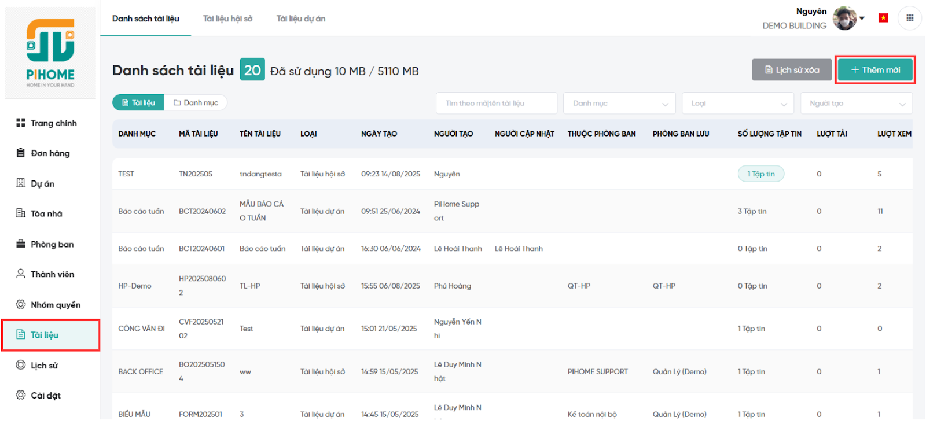Switch to Danh mục view
The height and width of the screenshot is (424, 926).
[196, 103]
